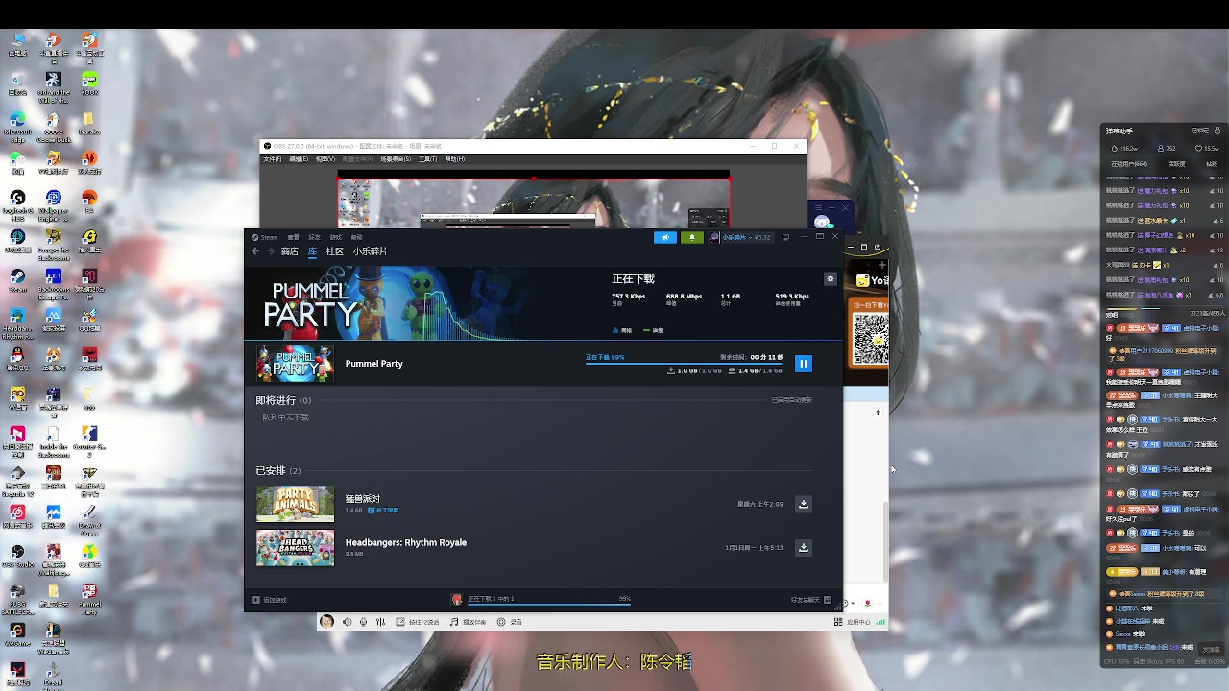Open the 帮助 menu in Steam
The width and height of the screenshot is (1229, 691).
point(356,237)
